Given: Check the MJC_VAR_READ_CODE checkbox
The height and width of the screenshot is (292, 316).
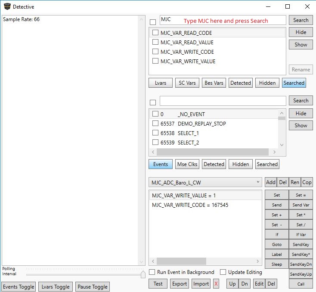Looking at the screenshot, I should point(155,33).
